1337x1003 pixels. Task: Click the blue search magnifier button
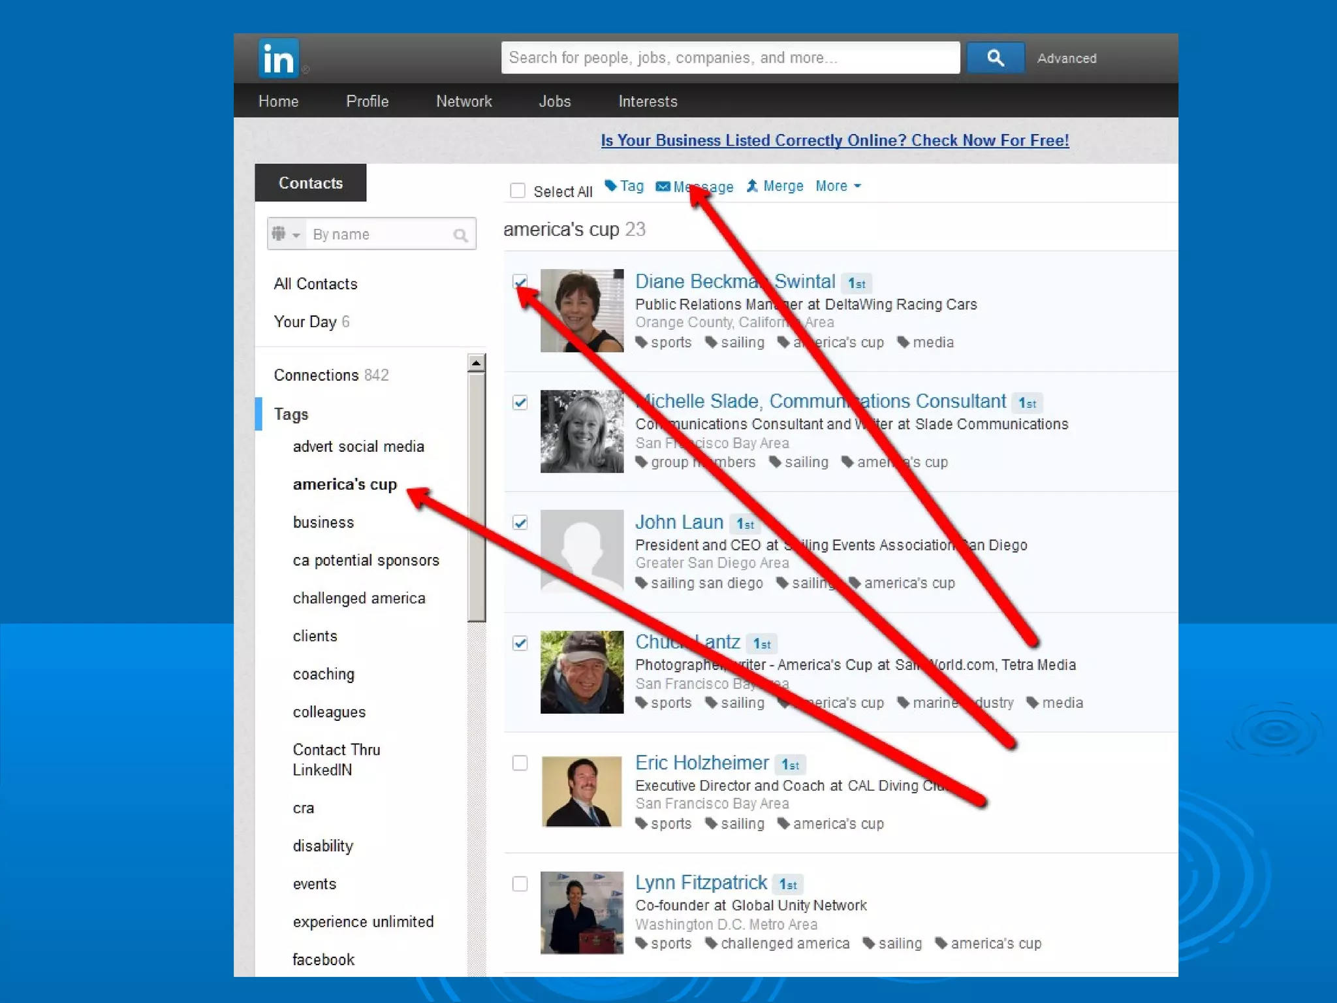pos(995,58)
